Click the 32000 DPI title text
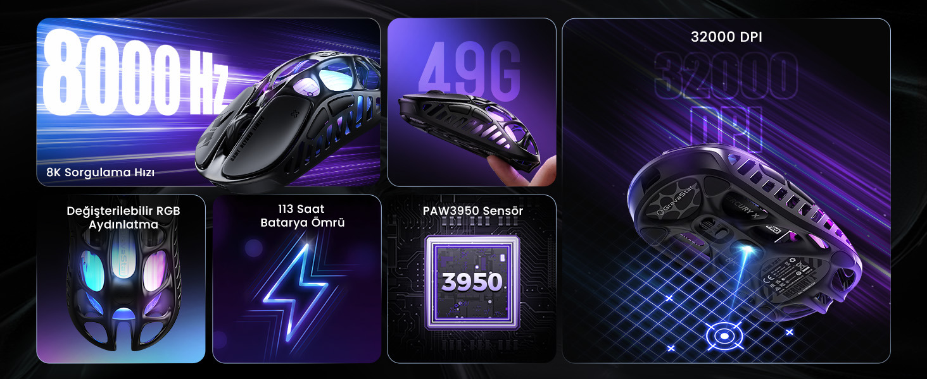This screenshot has width=927, height=379. coord(726,37)
